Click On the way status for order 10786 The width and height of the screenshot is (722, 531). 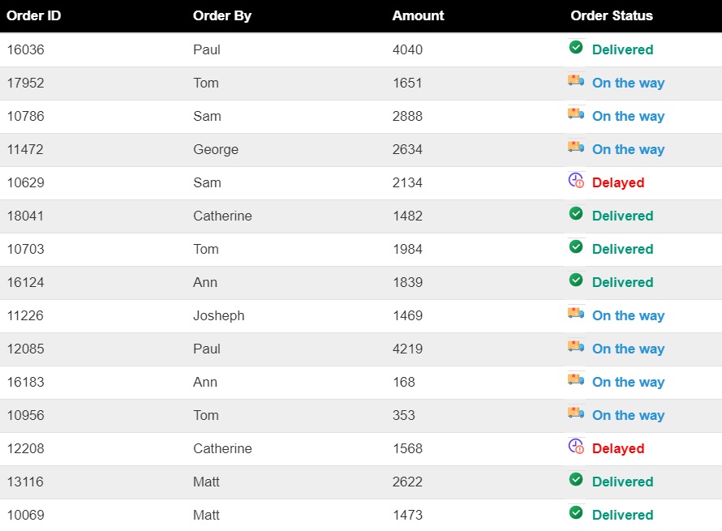click(x=628, y=116)
